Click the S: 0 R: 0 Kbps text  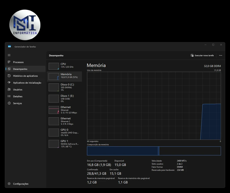[67, 124]
